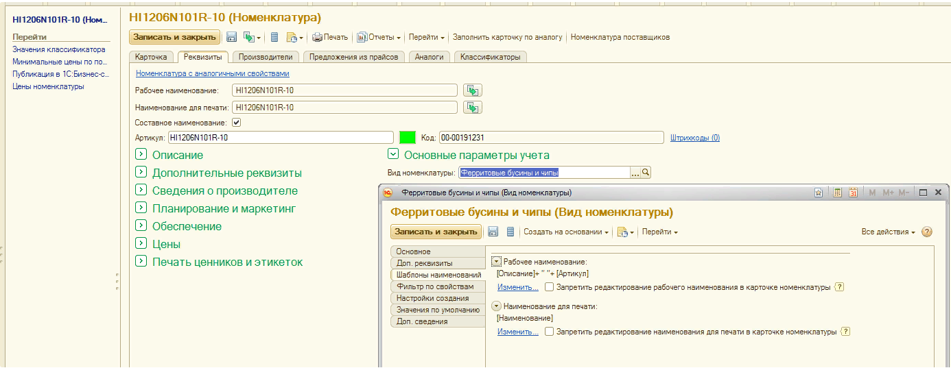Click the help question mark icon near Все действия
Image resolution: width=951 pixels, height=368 pixels.
tap(927, 232)
